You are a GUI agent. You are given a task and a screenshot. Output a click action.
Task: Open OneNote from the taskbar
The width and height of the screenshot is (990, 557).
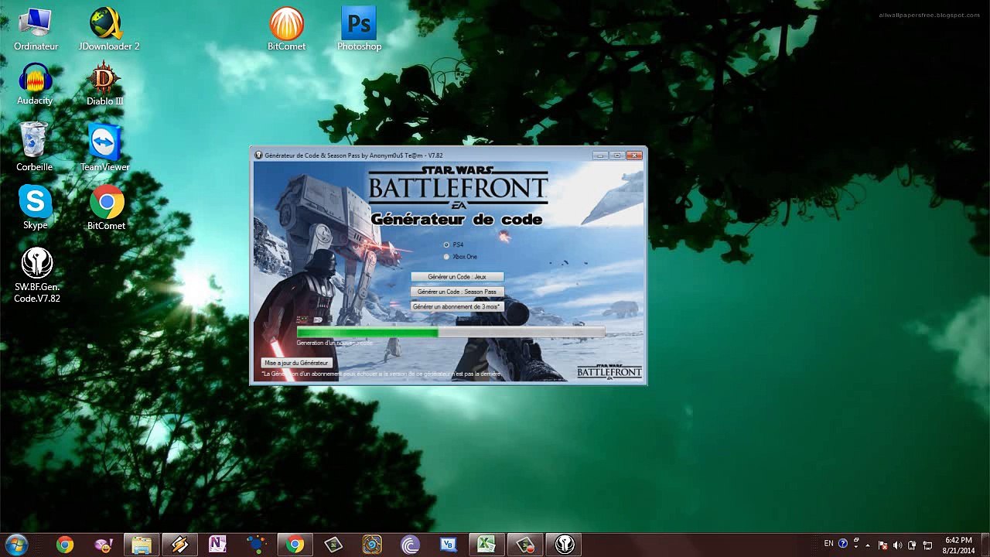tap(217, 545)
